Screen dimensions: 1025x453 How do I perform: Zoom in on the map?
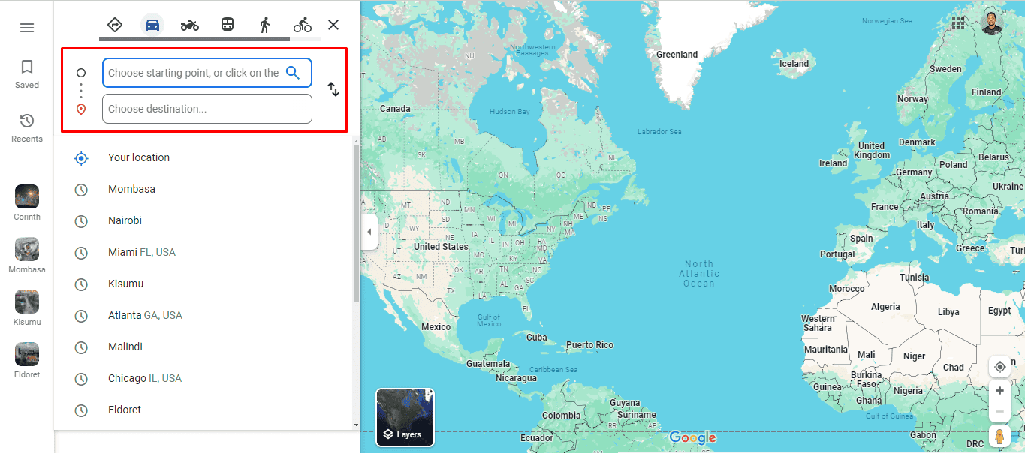click(x=999, y=390)
